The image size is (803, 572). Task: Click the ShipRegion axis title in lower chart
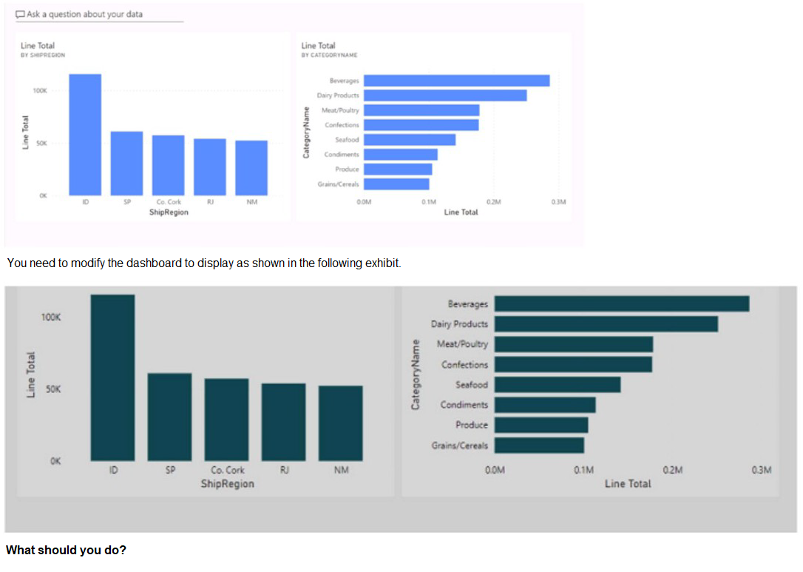(227, 484)
